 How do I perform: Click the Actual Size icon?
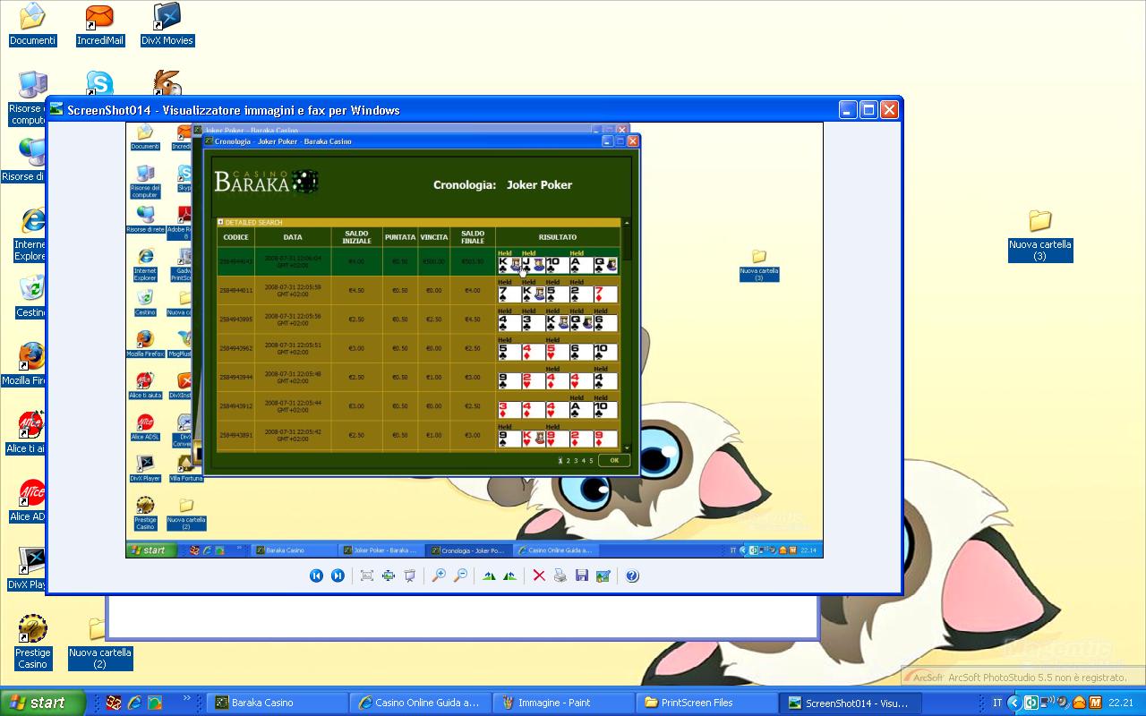coord(389,575)
